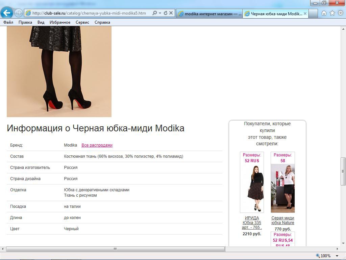Click the heading 'Информация о Черная юбка-миди Modika'
The height and width of the screenshot is (260, 346).
point(96,128)
